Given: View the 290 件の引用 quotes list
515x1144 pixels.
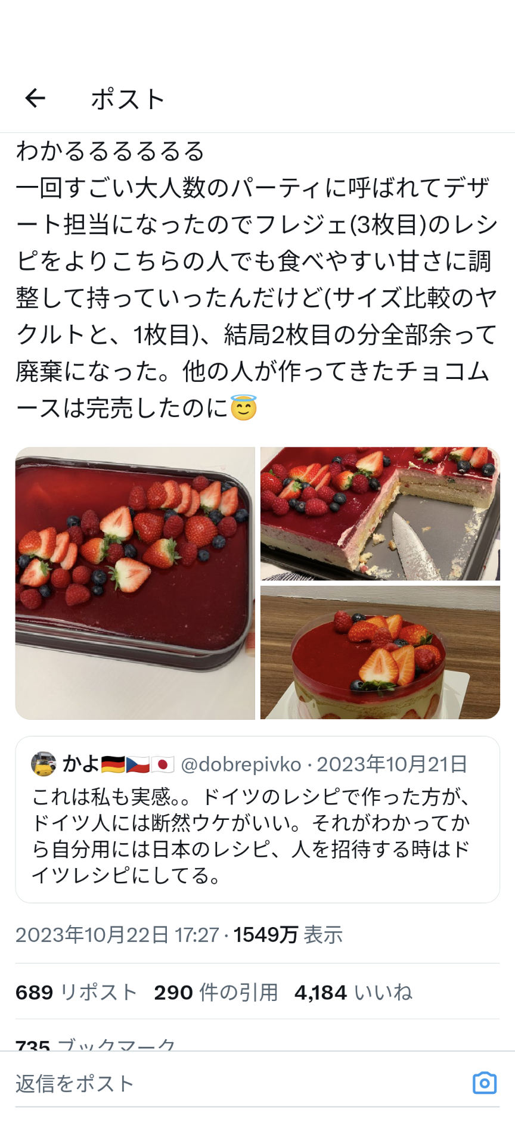Looking at the screenshot, I should tap(216, 993).
